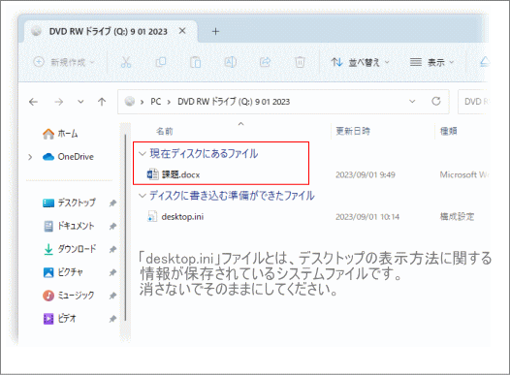Click the Cut scissors icon
The height and width of the screenshot is (375, 510).
point(126,62)
